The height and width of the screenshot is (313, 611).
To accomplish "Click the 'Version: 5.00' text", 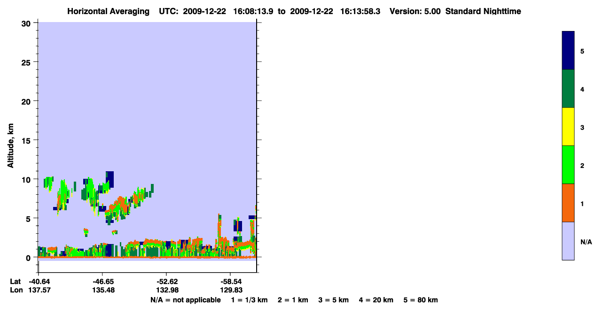I will pyautogui.click(x=415, y=11).
